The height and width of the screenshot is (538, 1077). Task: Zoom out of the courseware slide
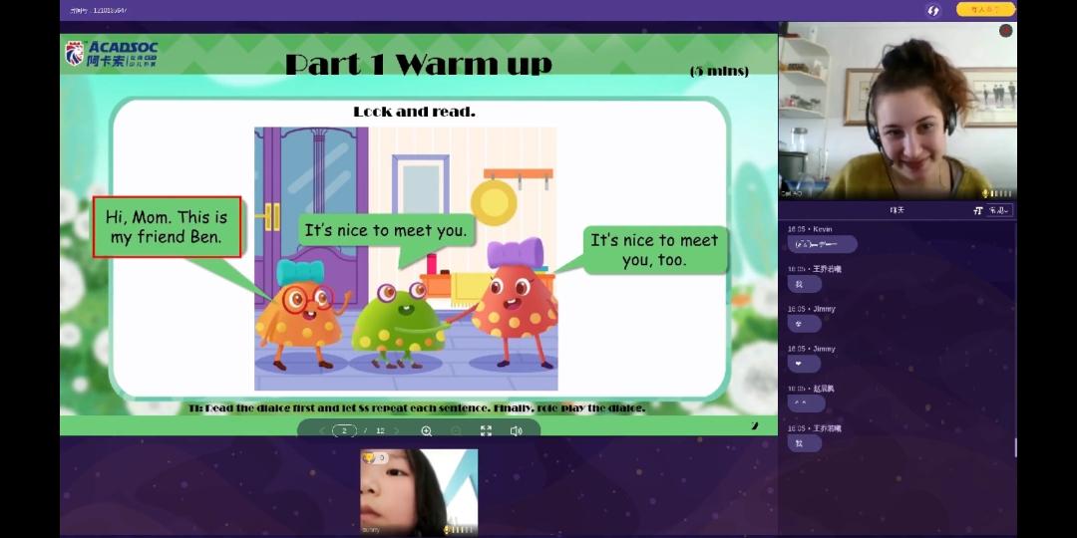(x=456, y=431)
